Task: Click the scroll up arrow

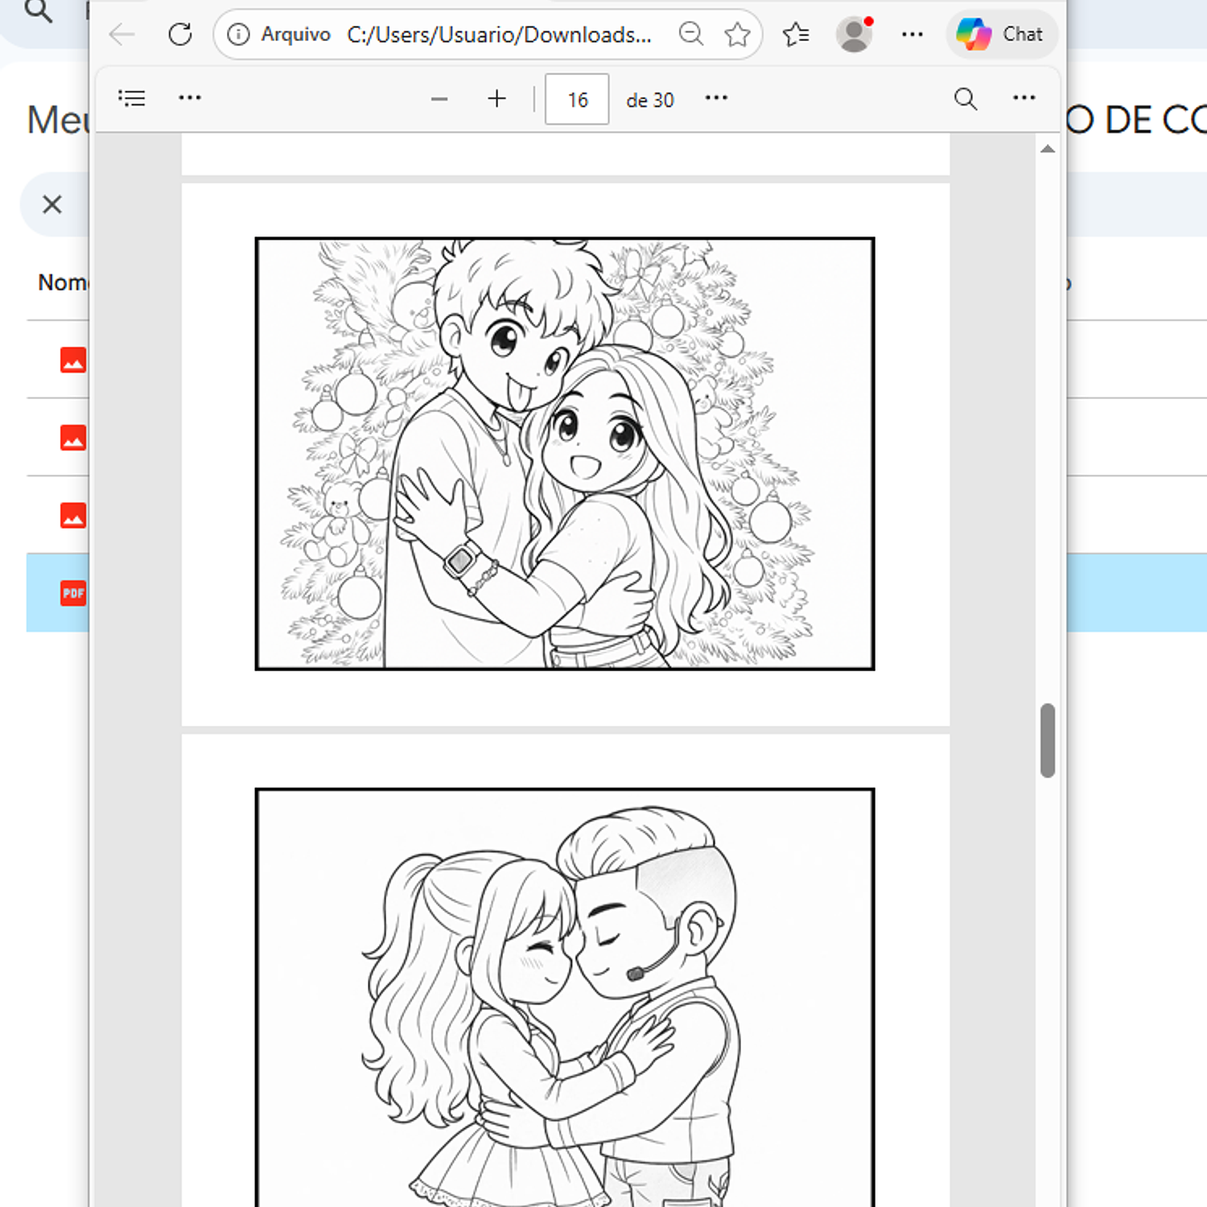Action: point(1047,149)
